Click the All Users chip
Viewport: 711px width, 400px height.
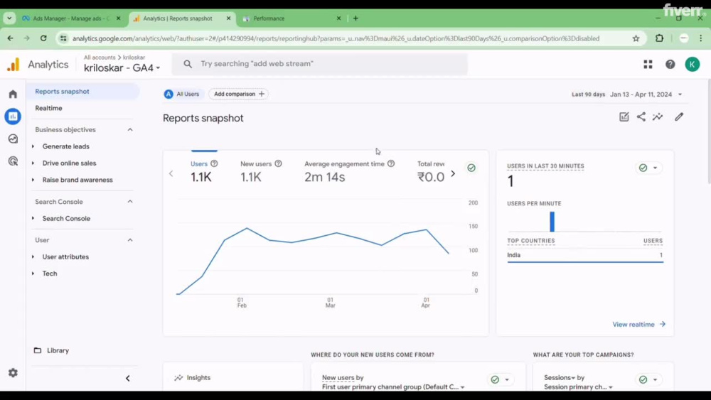click(182, 94)
